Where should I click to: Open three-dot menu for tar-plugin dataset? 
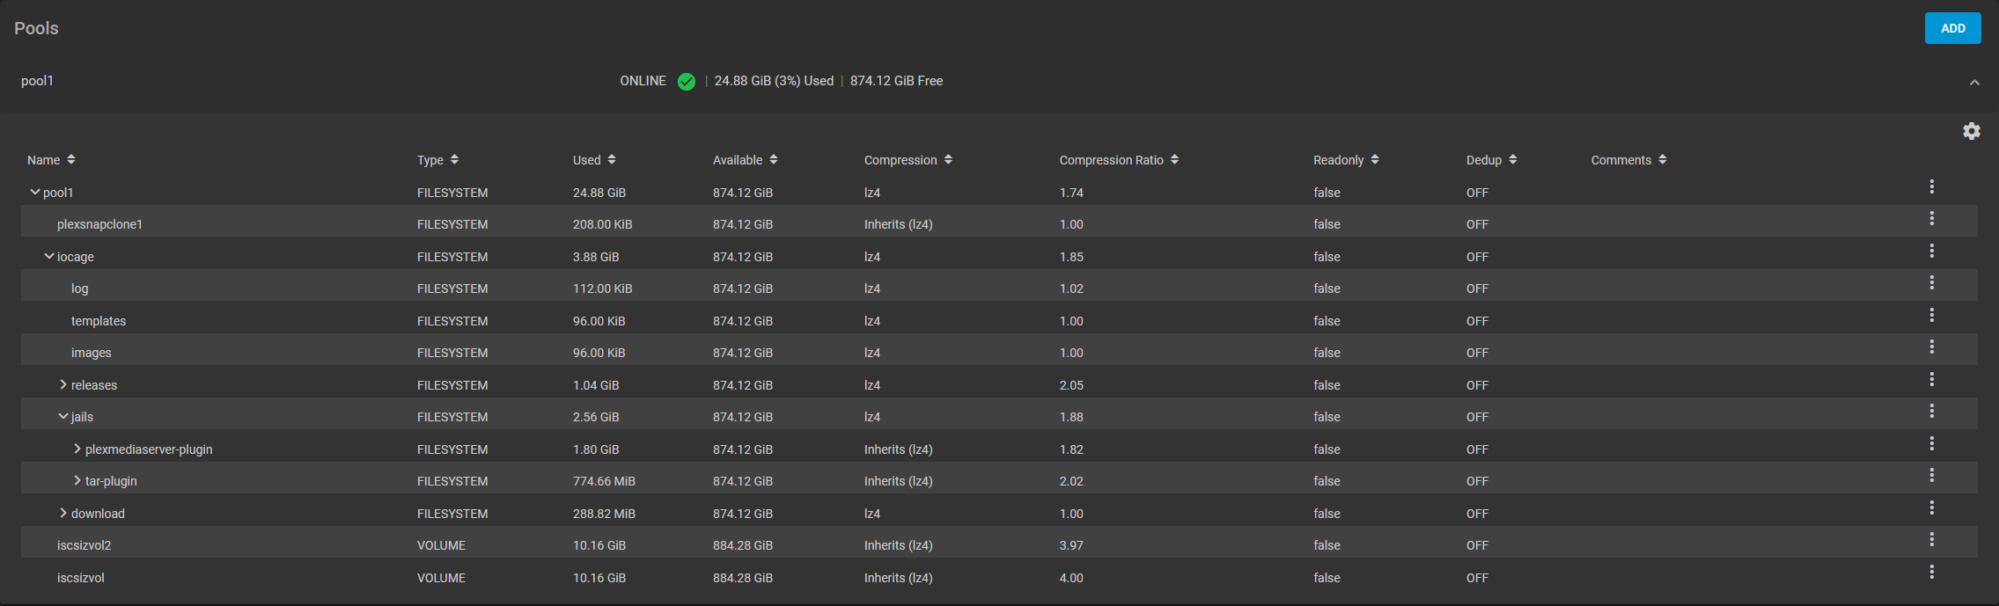coord(1931,475)
